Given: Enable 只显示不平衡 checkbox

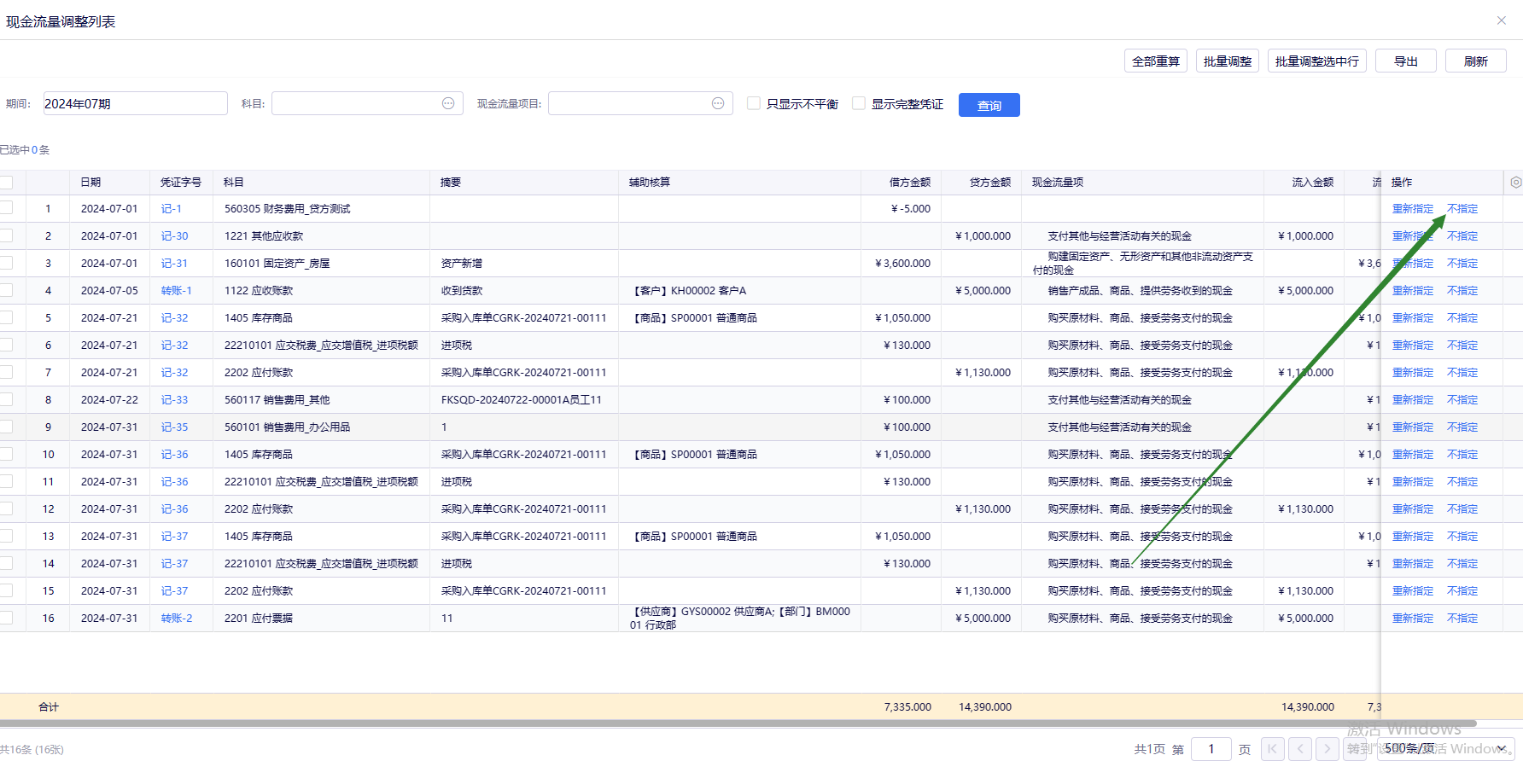Looking at the screenshot, I should tap(754, 103).
